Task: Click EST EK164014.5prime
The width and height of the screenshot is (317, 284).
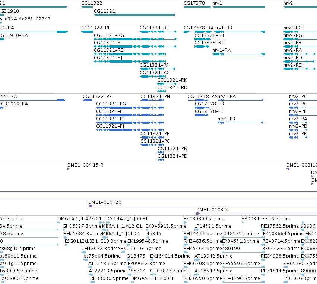Action: (x=170, y=256)
